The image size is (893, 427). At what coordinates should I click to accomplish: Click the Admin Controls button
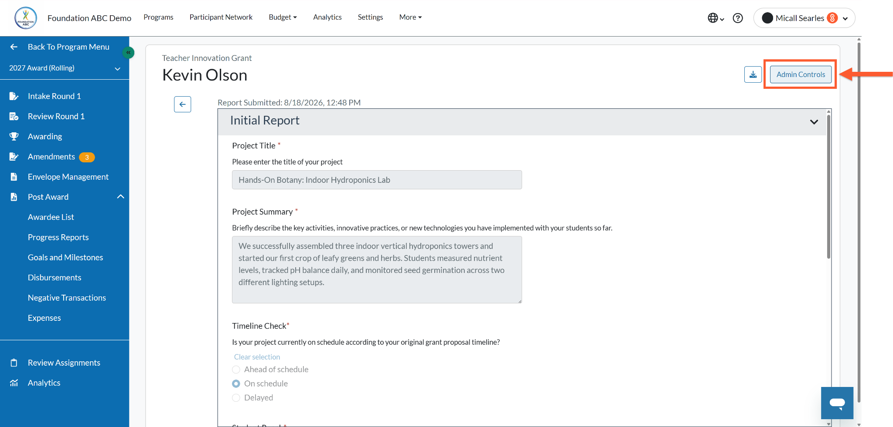(x=801, y=74)
